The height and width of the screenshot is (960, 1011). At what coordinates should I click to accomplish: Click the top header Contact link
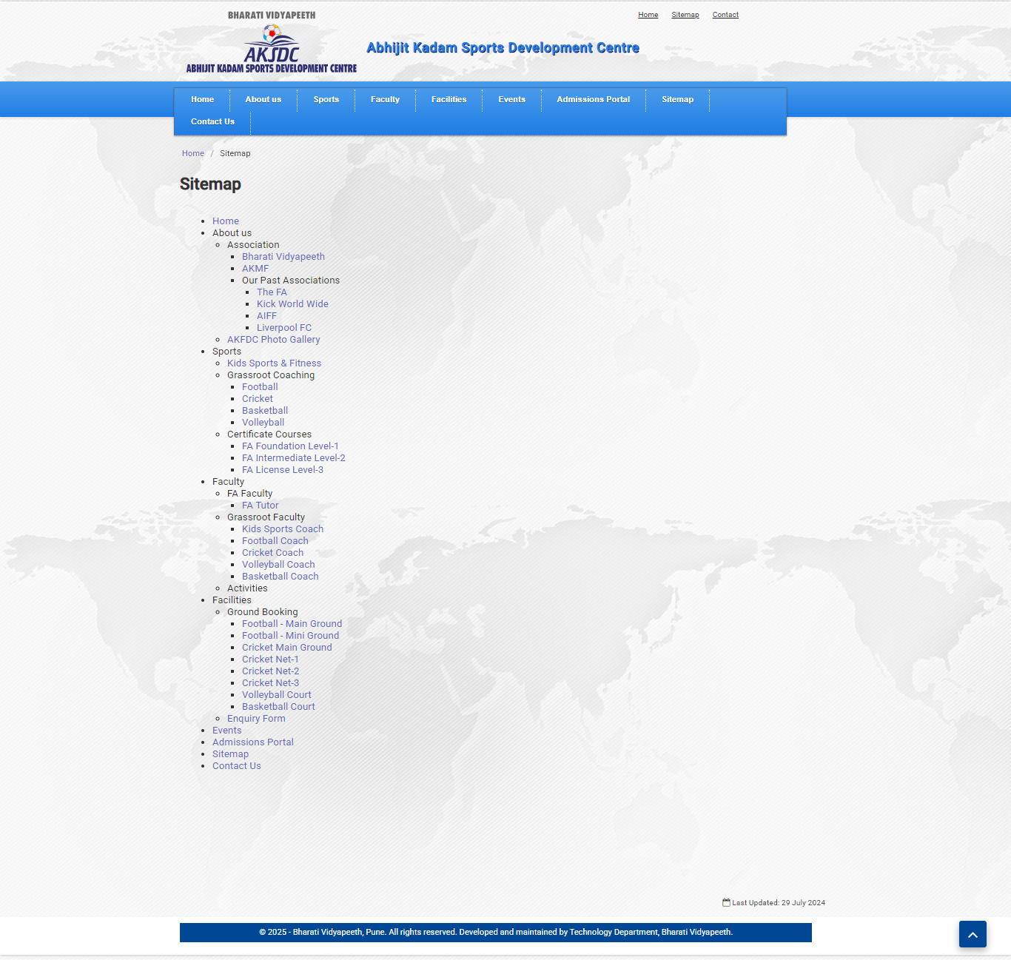click(725, 15)
